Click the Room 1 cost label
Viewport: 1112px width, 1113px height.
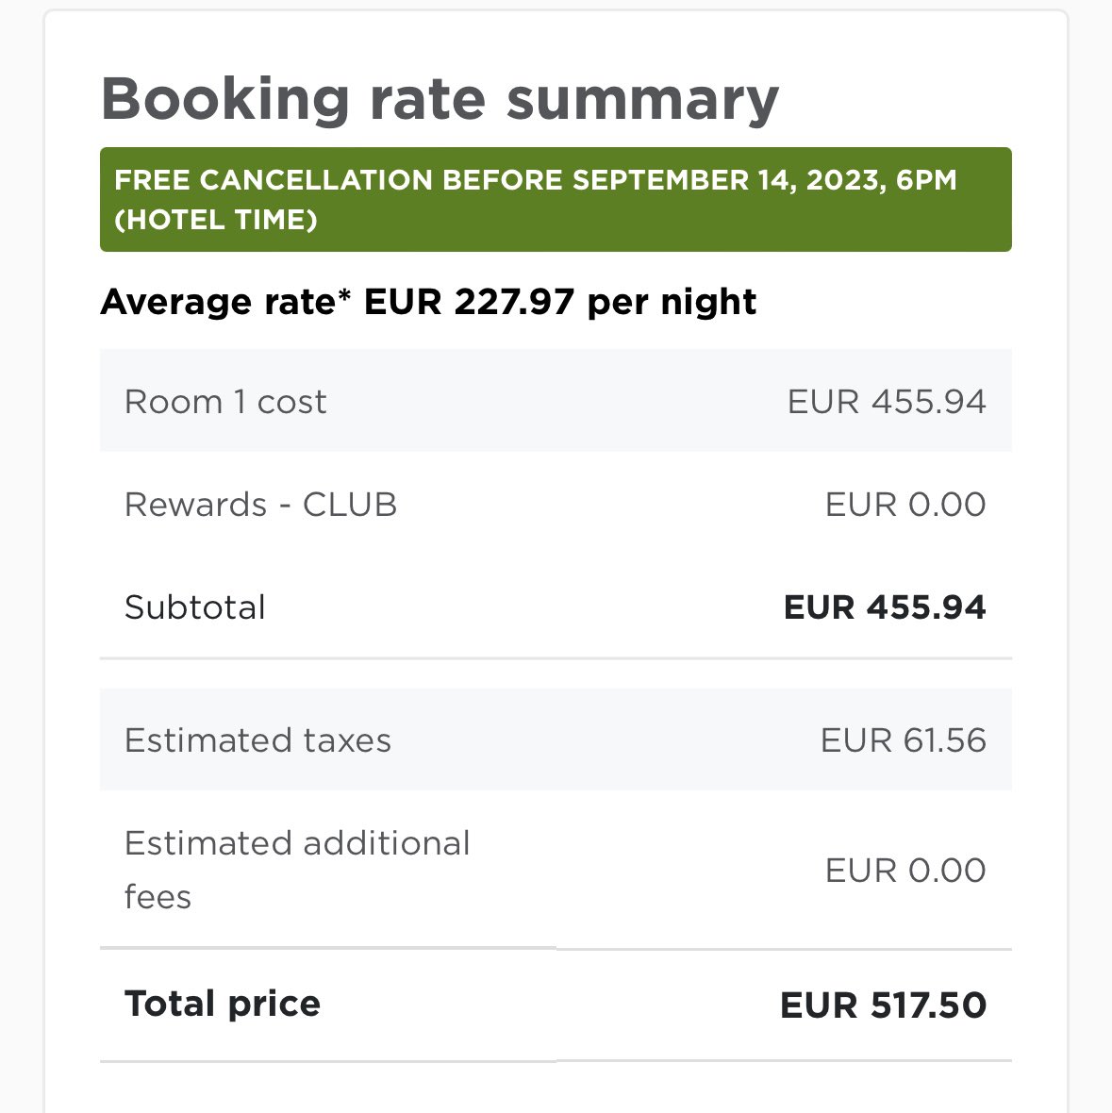pyautogui.click(x=225, y=402)
